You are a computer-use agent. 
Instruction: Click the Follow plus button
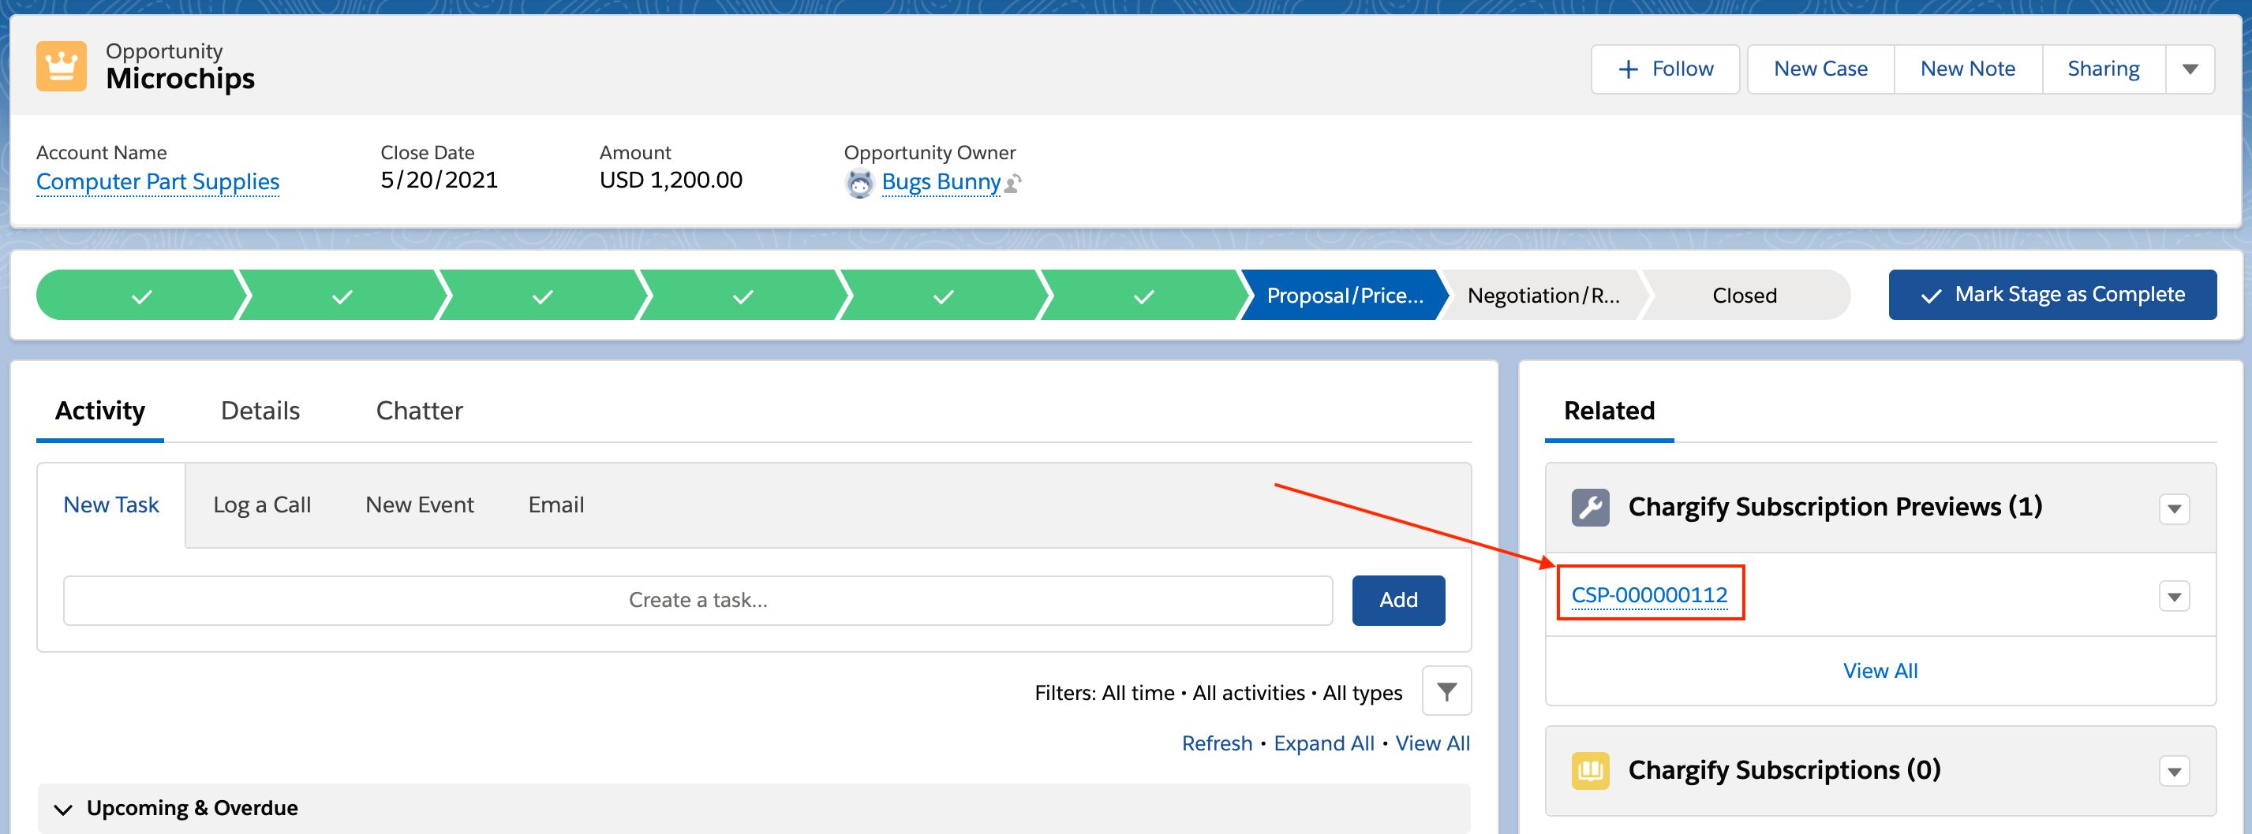pos(1664,69)
